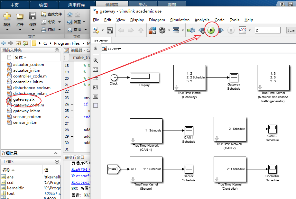This screenshot has height=199, width=296.
Task: Run the simulation with green play icon
Action: point(211,30)
